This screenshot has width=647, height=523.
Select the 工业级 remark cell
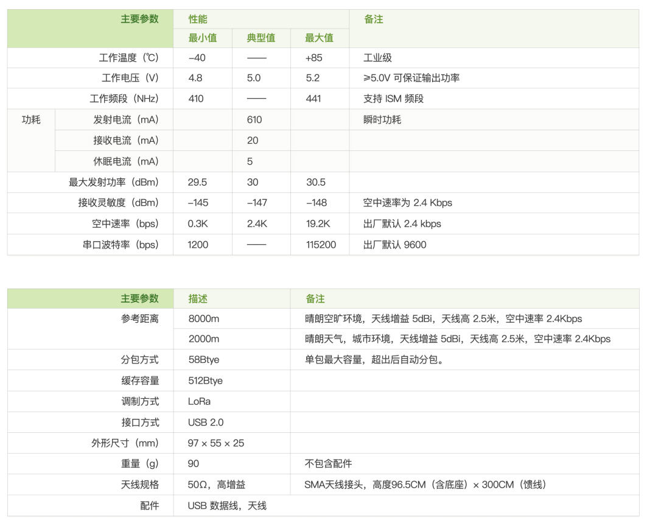pyautogui.click(x=377, y=58)
